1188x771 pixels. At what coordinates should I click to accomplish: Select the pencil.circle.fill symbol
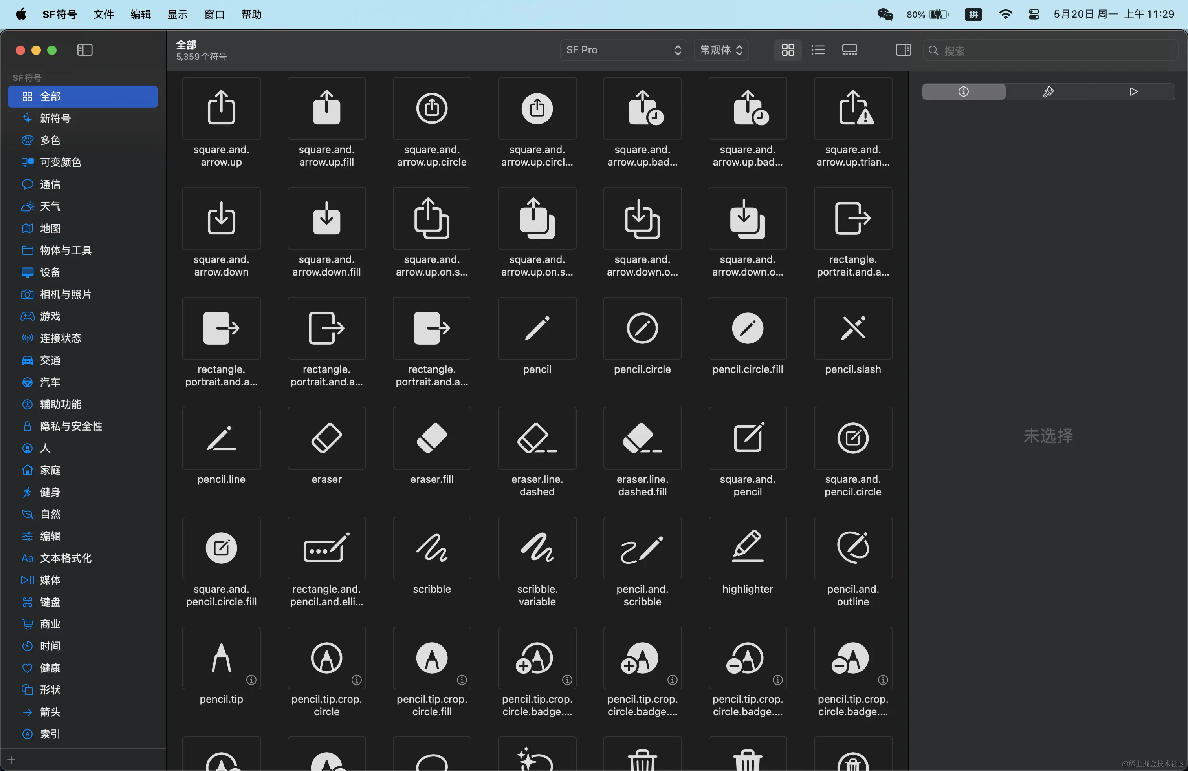coord(747,328)
